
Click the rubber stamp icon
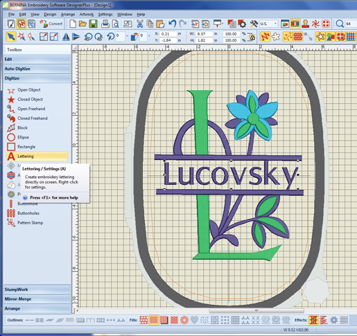coord(306,24)
